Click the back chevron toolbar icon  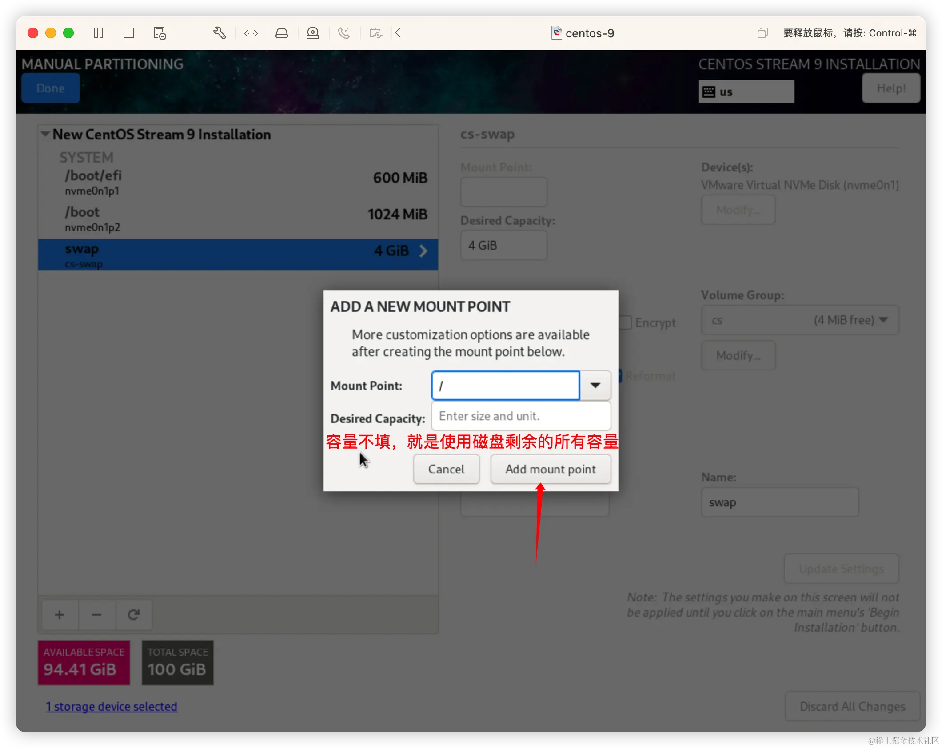click(398, 33)
